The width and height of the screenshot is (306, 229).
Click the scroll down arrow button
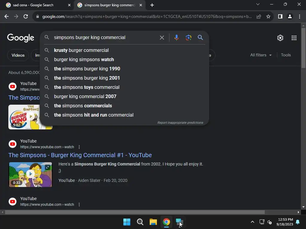click(303, 207)
